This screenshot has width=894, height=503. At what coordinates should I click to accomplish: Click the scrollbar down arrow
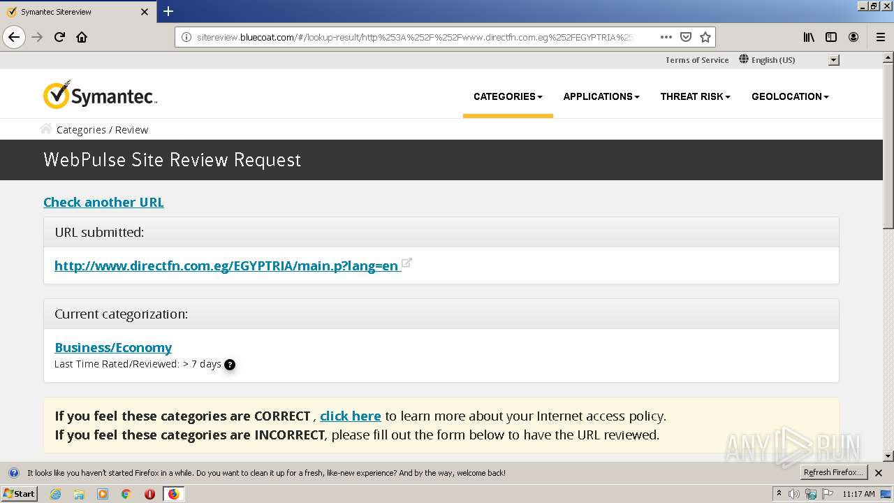(x=888, y=456)
